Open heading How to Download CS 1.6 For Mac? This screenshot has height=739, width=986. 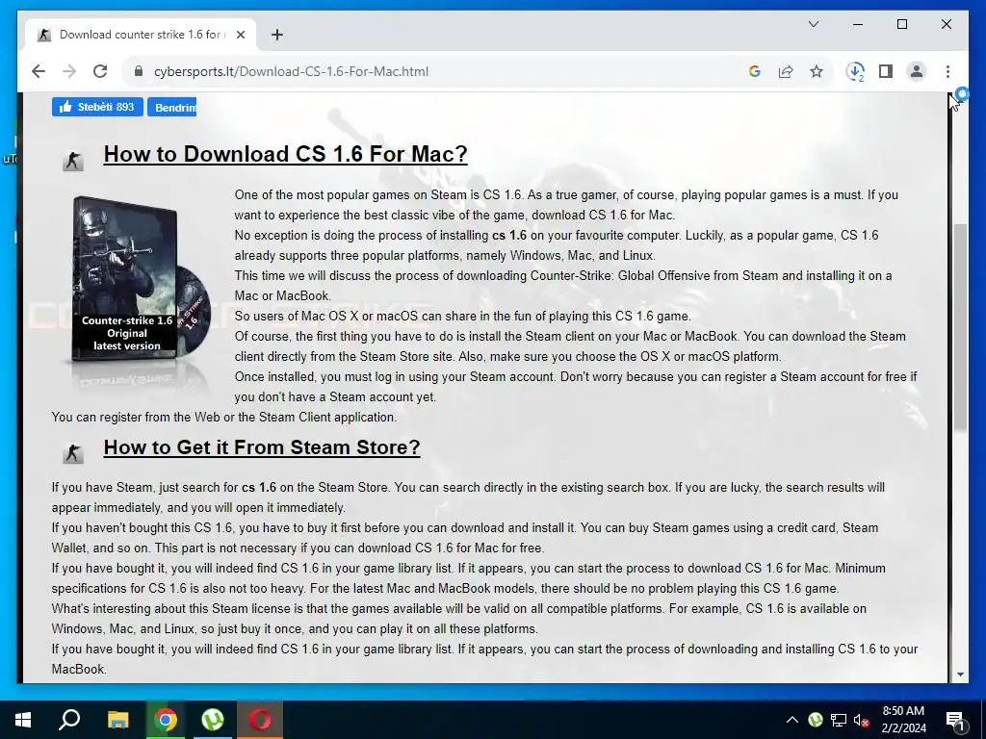(285, 154)
